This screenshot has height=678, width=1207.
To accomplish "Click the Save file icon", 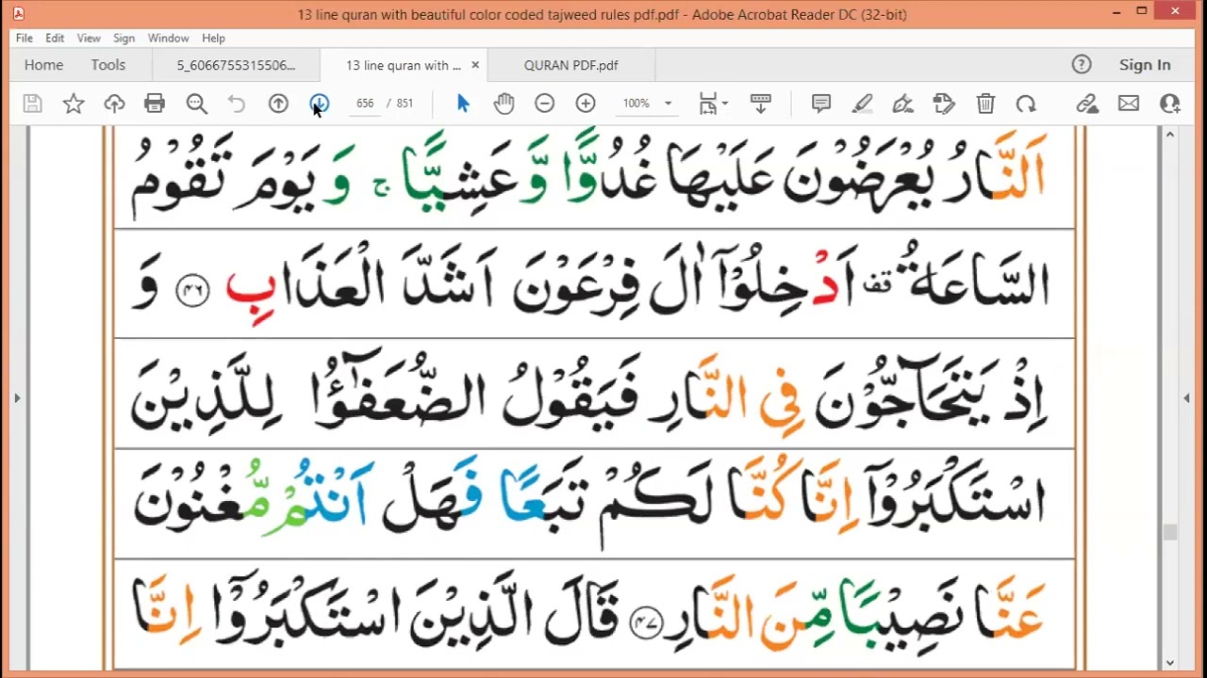I will (x=33, y=104).
